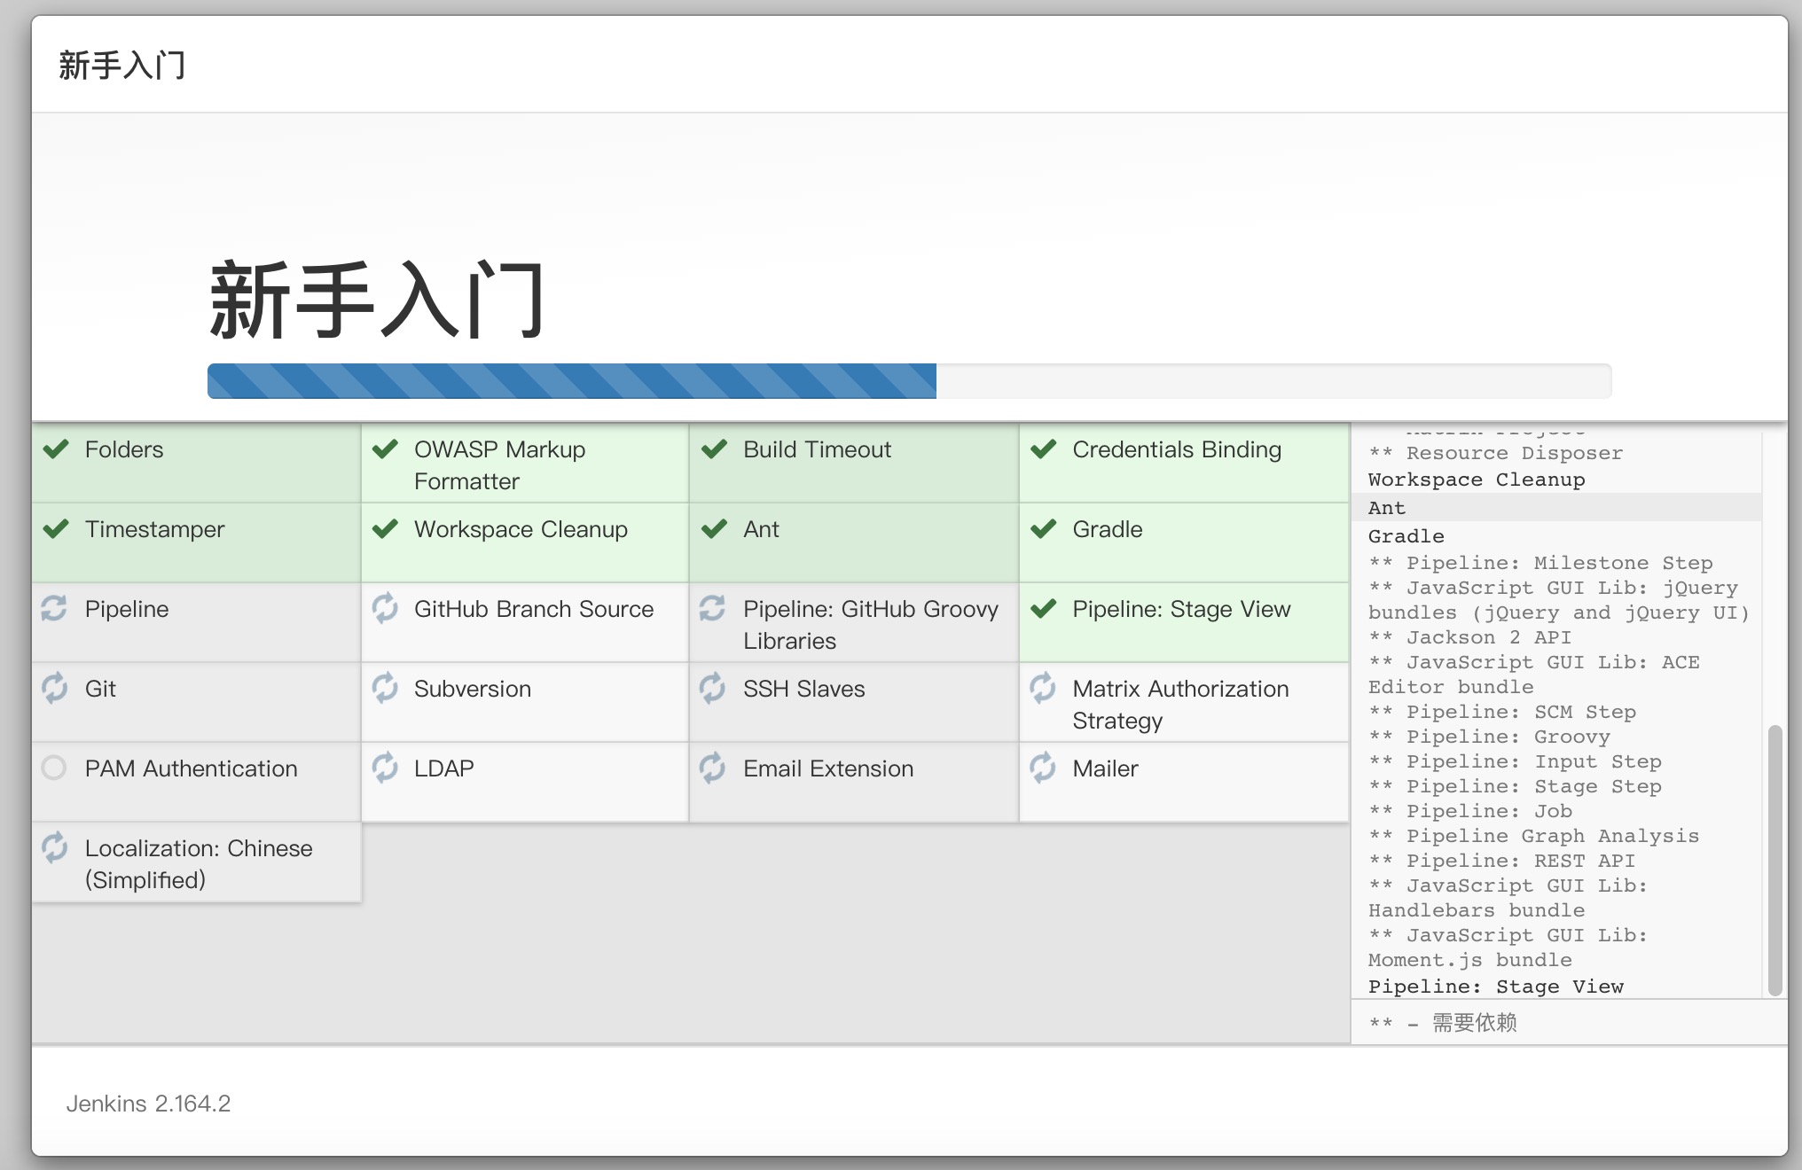Click the sync icon for Pipeline: GitHub Groovy Libraries
Image resolution: width=1802 pixels, height=1170 pixels.
coord(712,608)
